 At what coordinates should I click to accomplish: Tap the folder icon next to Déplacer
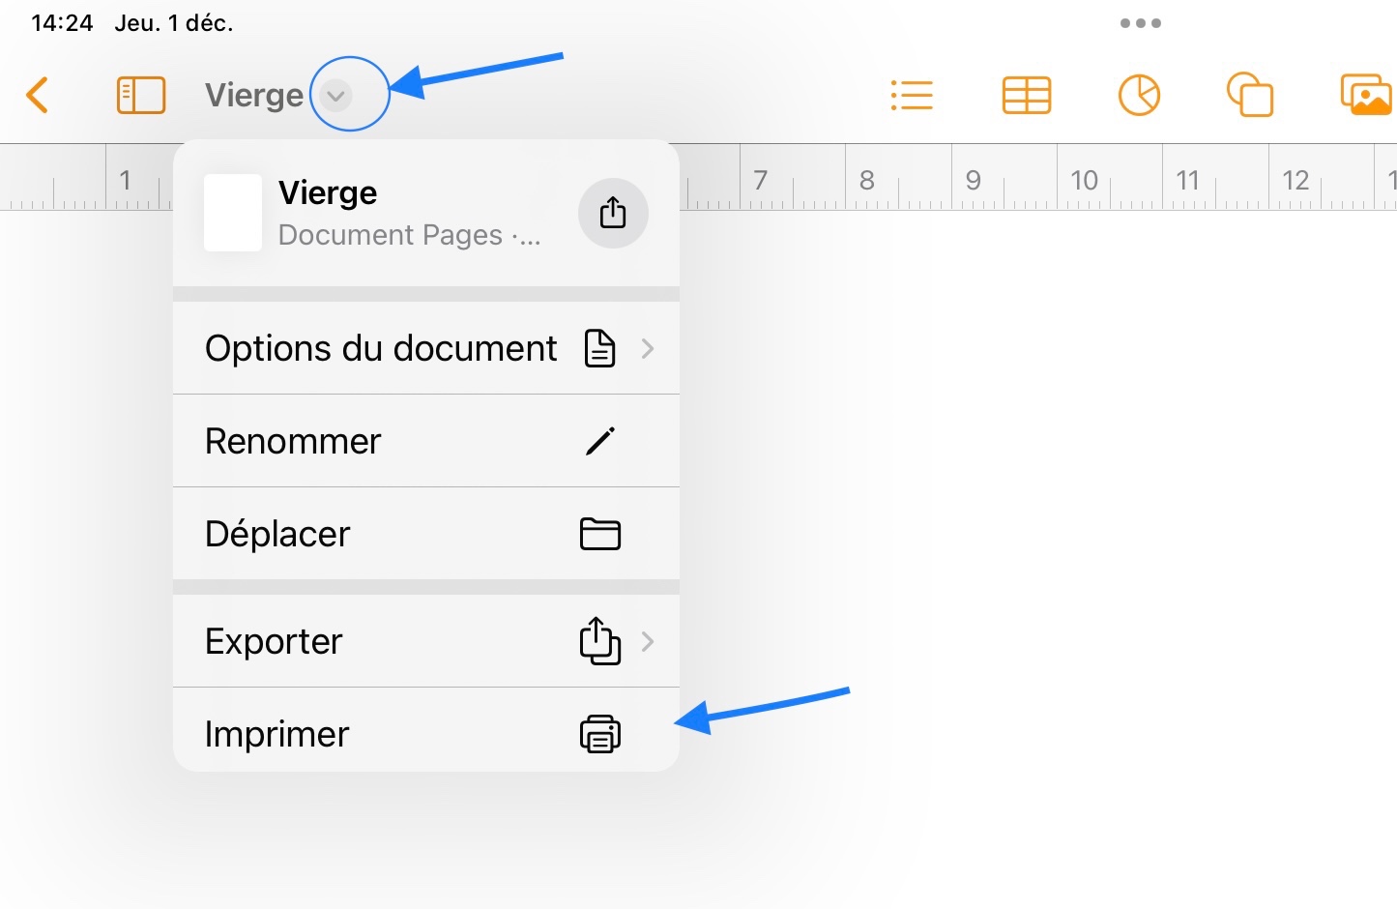pos(599,534)
